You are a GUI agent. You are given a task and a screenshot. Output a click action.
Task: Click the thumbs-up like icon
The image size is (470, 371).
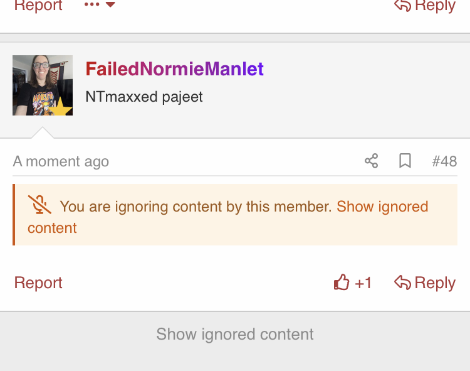pos(342,282)
